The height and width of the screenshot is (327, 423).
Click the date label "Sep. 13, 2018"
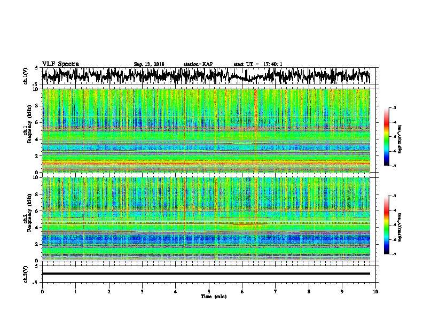pyautogui.click(x=149, y=64)
